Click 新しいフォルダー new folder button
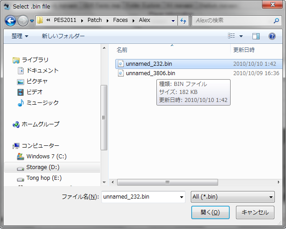 pos(63,36)
